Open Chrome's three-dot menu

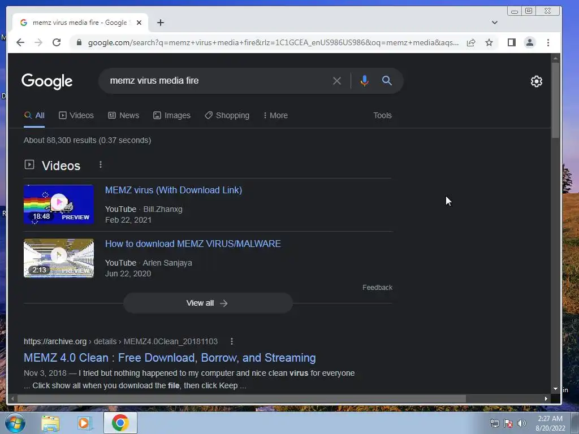click(548, 42)
